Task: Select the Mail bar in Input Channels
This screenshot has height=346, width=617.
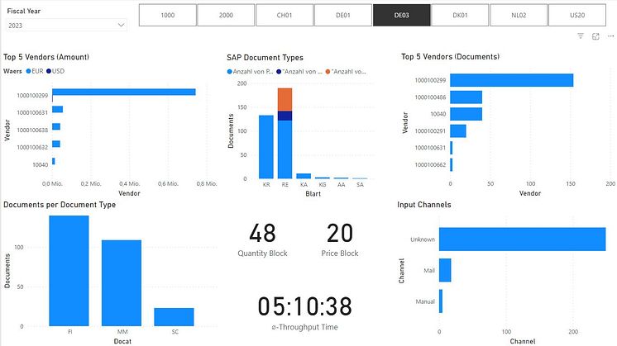Action: (445, 270)
